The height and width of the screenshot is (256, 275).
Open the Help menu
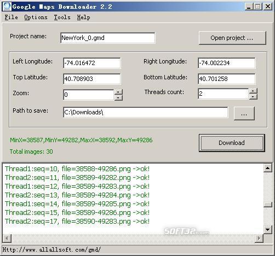83,18
